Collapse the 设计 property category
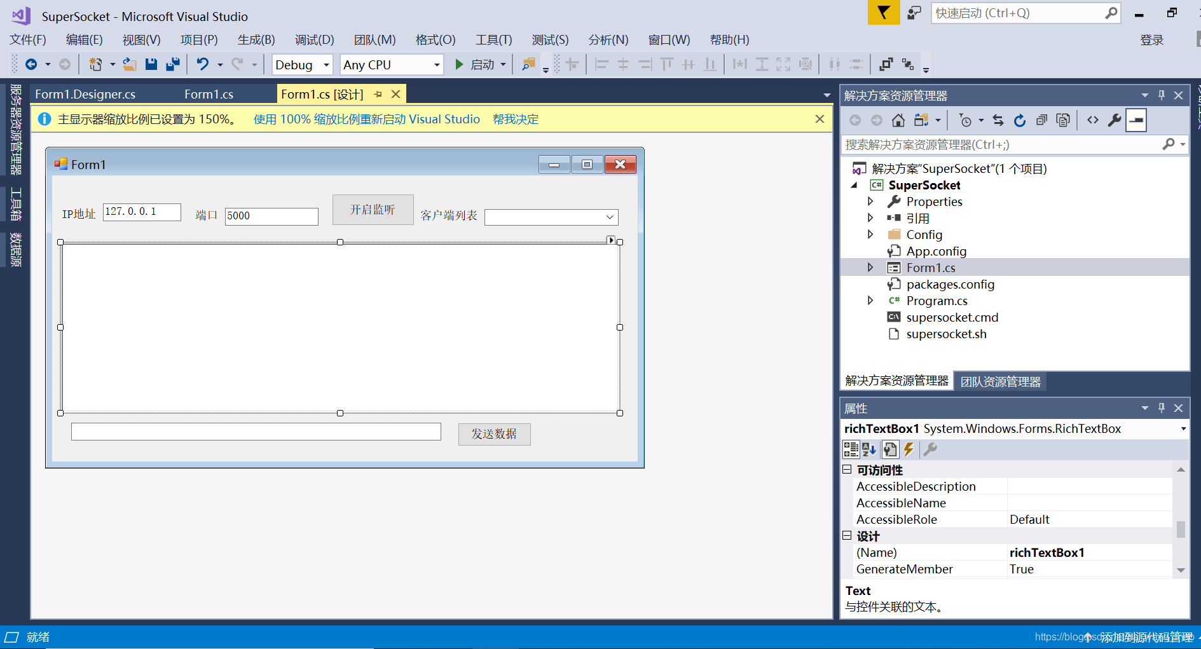 847,536
